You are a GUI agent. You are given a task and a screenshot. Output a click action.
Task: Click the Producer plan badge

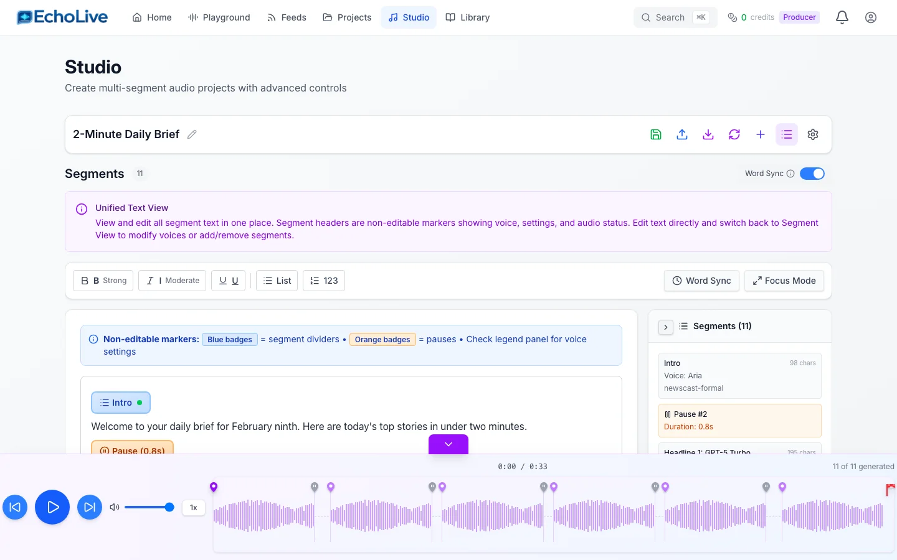(799, 17)
